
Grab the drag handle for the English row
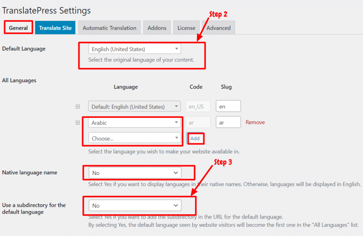point(78,106)
